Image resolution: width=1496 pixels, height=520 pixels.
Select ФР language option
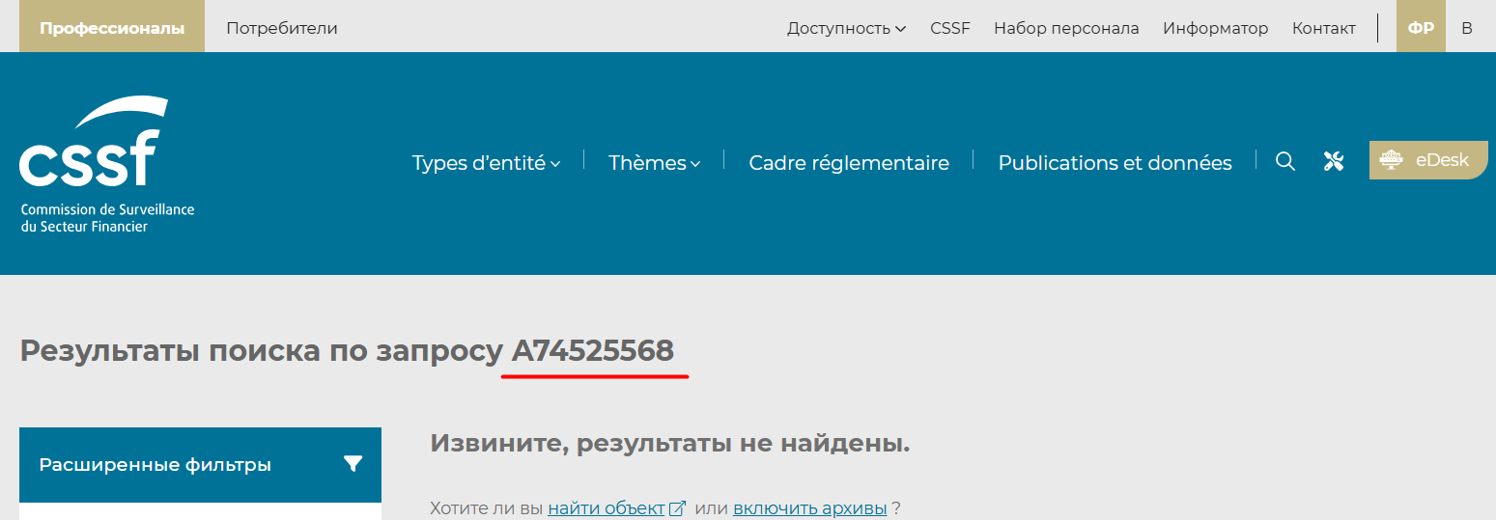tap(1421, 28)
